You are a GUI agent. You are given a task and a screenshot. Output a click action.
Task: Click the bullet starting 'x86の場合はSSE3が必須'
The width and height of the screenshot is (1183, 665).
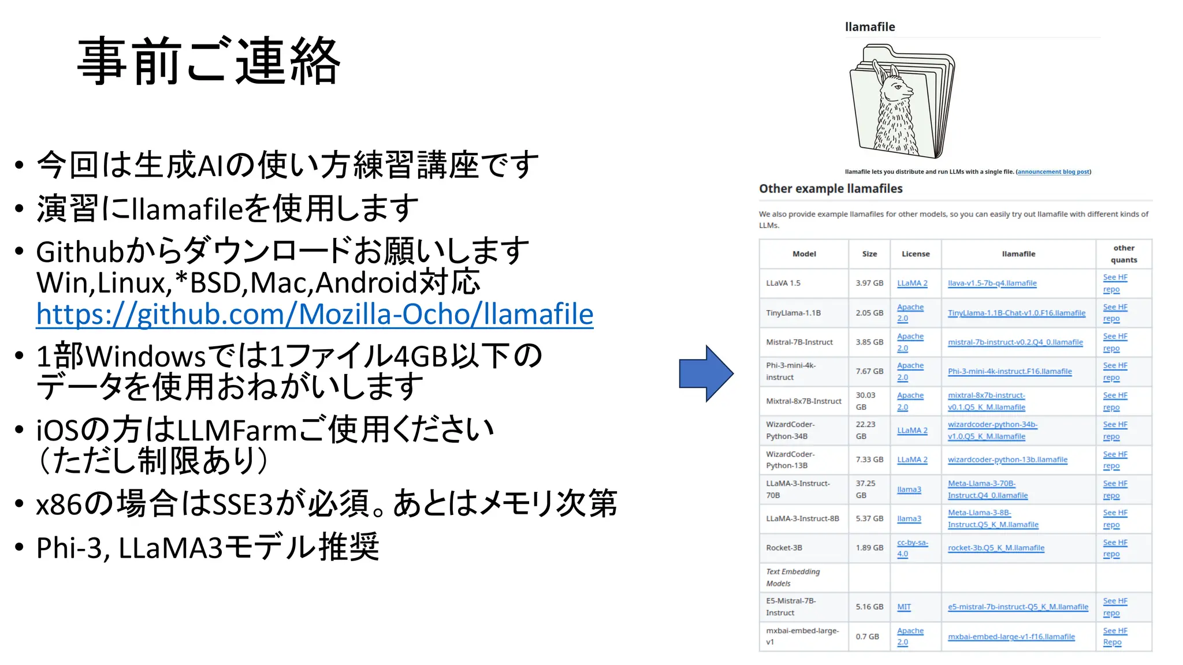tap(326, 503)
